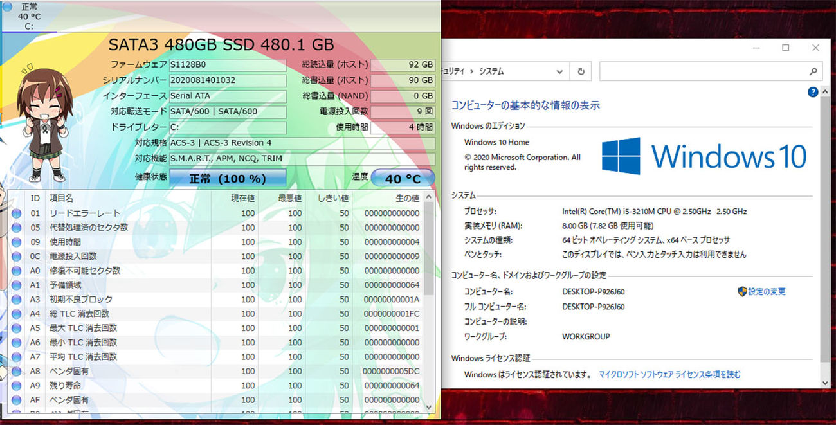Click status icon for row A0 修復不可能セクタ数
The height and width of the screenshot is (425, 836).
[x=16, y=271]
